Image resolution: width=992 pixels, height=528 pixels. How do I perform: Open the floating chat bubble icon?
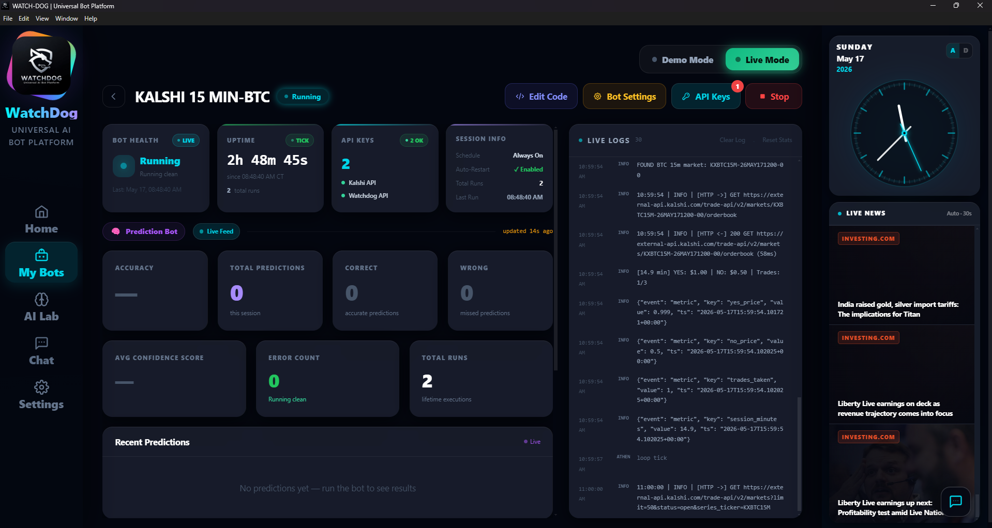coord(955,501)
